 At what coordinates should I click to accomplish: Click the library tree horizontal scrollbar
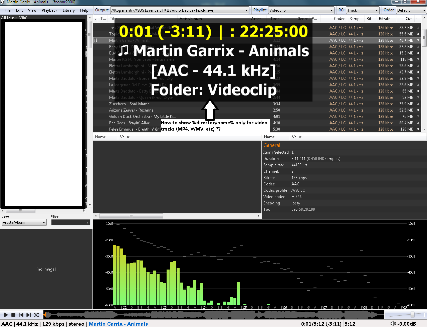point(20,210)
